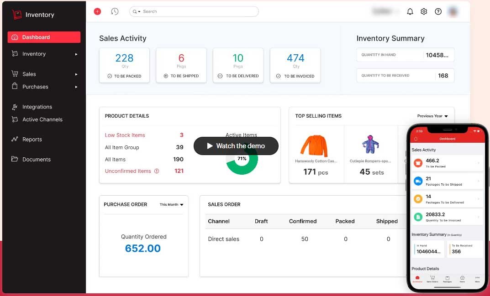
Task: Click the user profile avatar
Action: pos(453,11)
